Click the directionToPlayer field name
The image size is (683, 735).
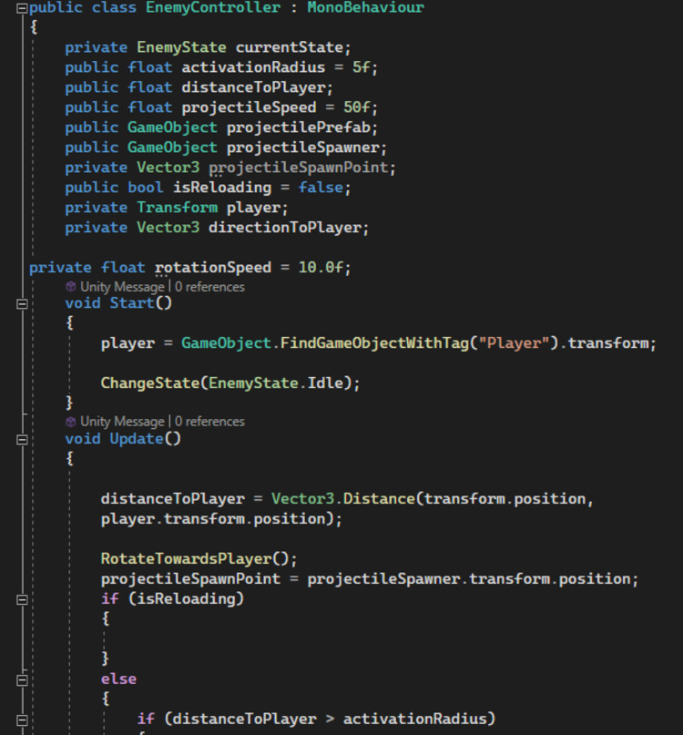(285, 228)
